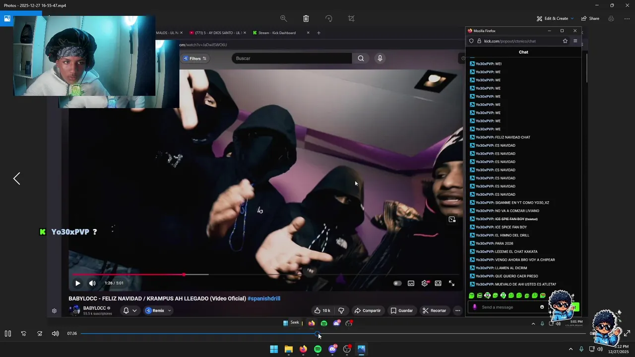The width and height of the screenshot is (635, 357).
Task: Open YouTube player settings gear
Action: tap(425, 283)
